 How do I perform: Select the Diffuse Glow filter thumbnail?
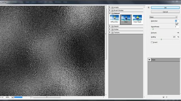(x=114, y=19)
